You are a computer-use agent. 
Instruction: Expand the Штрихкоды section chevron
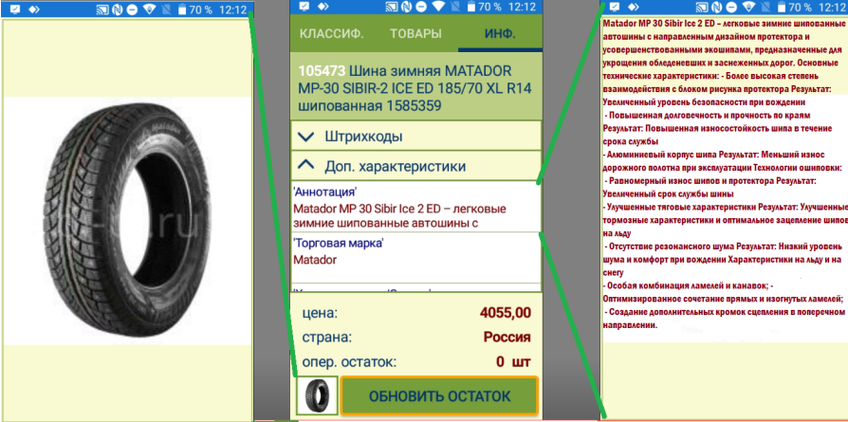306,137
